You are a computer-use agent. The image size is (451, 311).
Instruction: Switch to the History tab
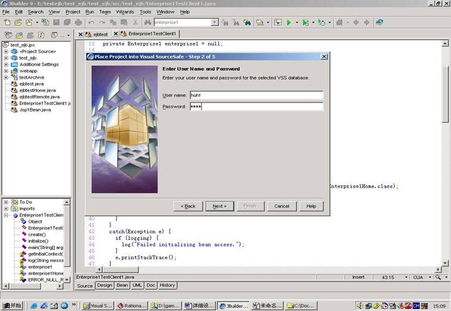coord(168,285)
